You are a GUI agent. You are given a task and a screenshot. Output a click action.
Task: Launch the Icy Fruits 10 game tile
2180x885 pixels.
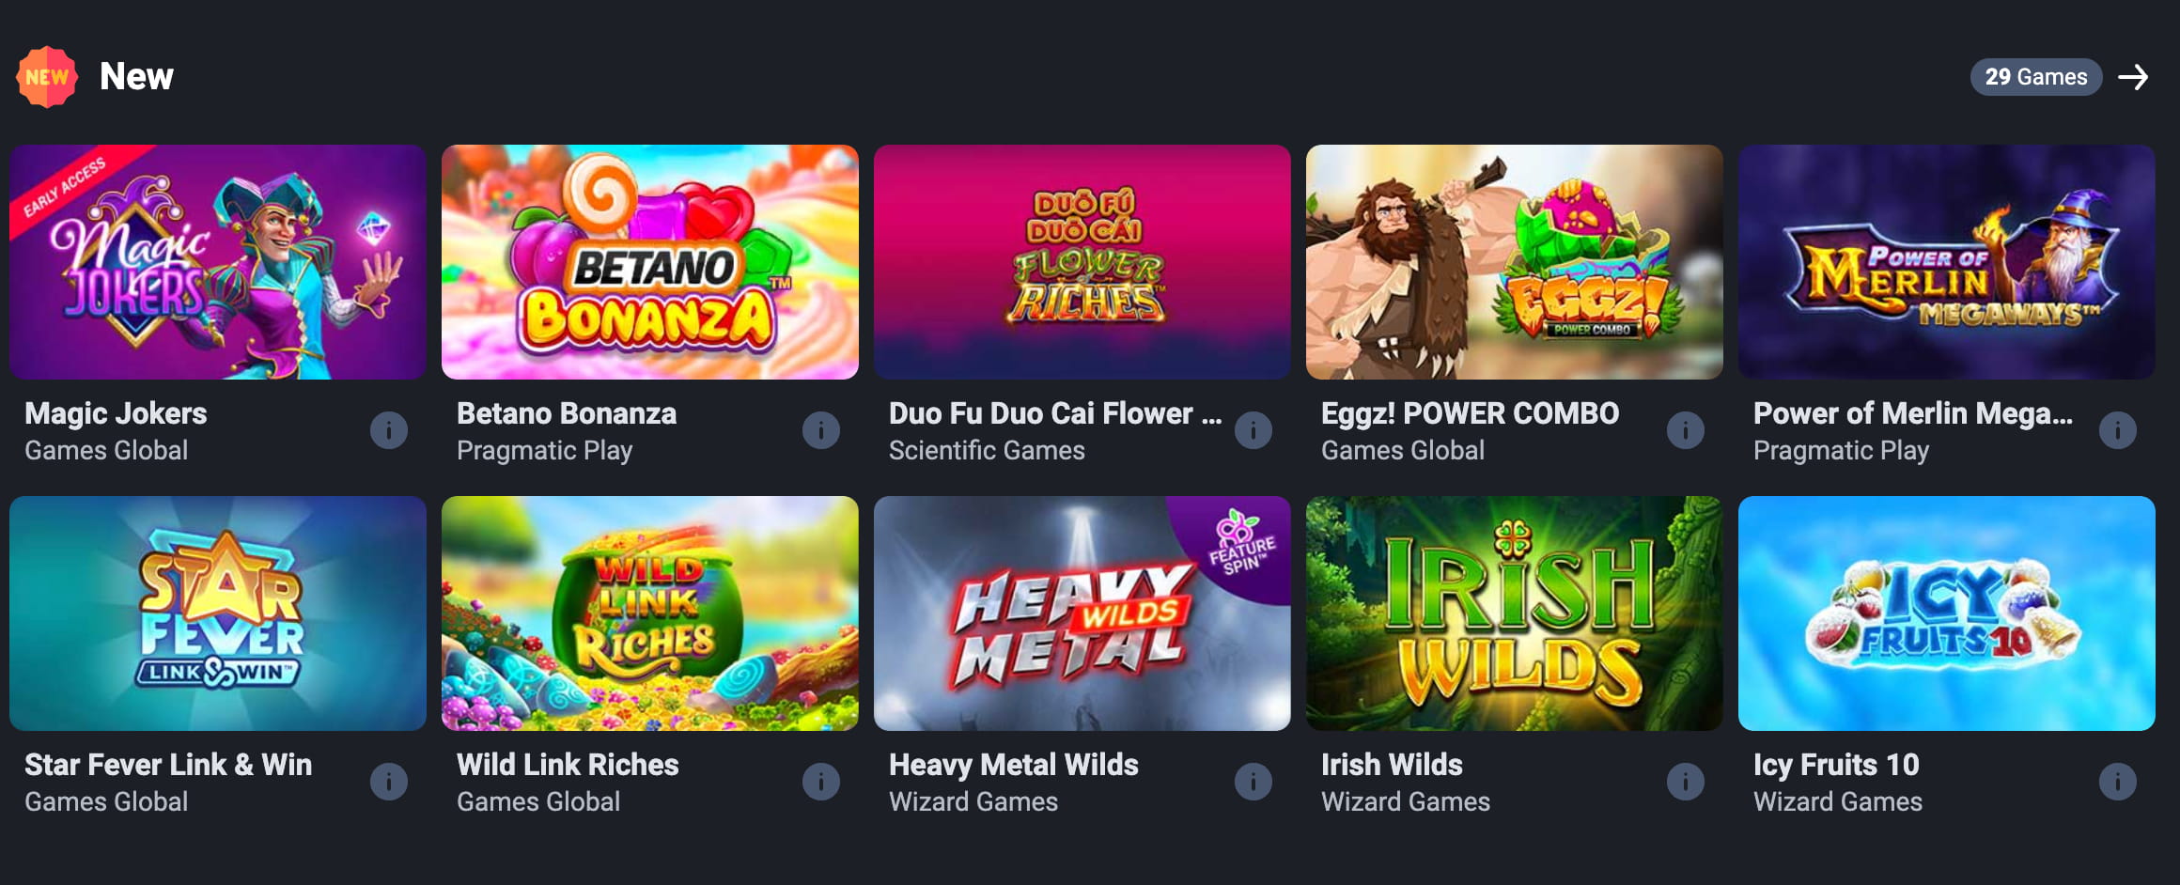coord(1947,614)
